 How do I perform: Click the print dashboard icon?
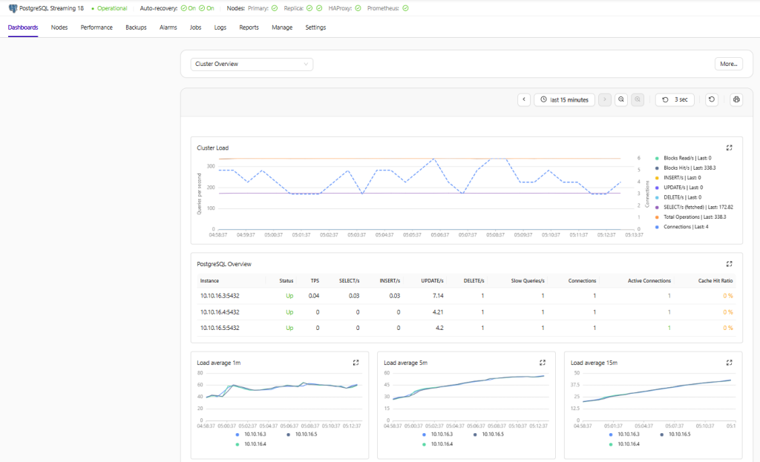tap(736, 99)
